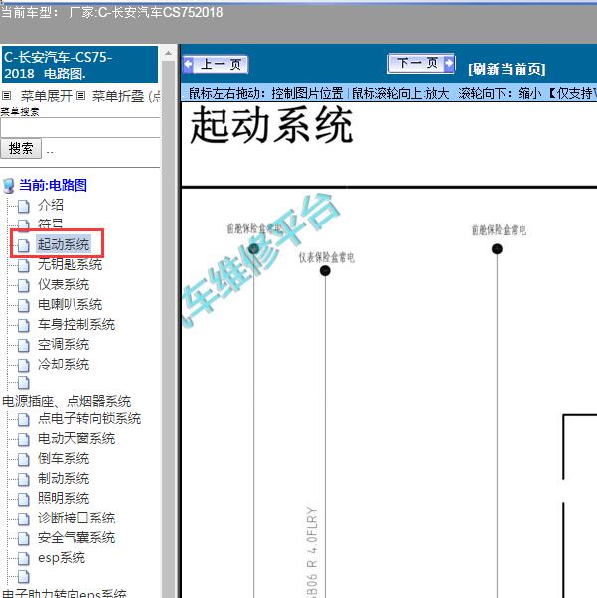Select 电喇叭系统 in the tree
The image size is (597, 598).
(70, 304)
